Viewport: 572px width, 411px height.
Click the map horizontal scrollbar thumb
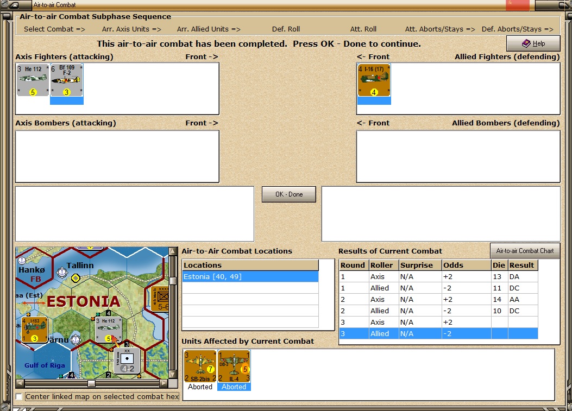92,383
